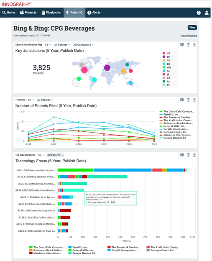
Task: Open the Send Feedback link
Action: pos(189,36)
